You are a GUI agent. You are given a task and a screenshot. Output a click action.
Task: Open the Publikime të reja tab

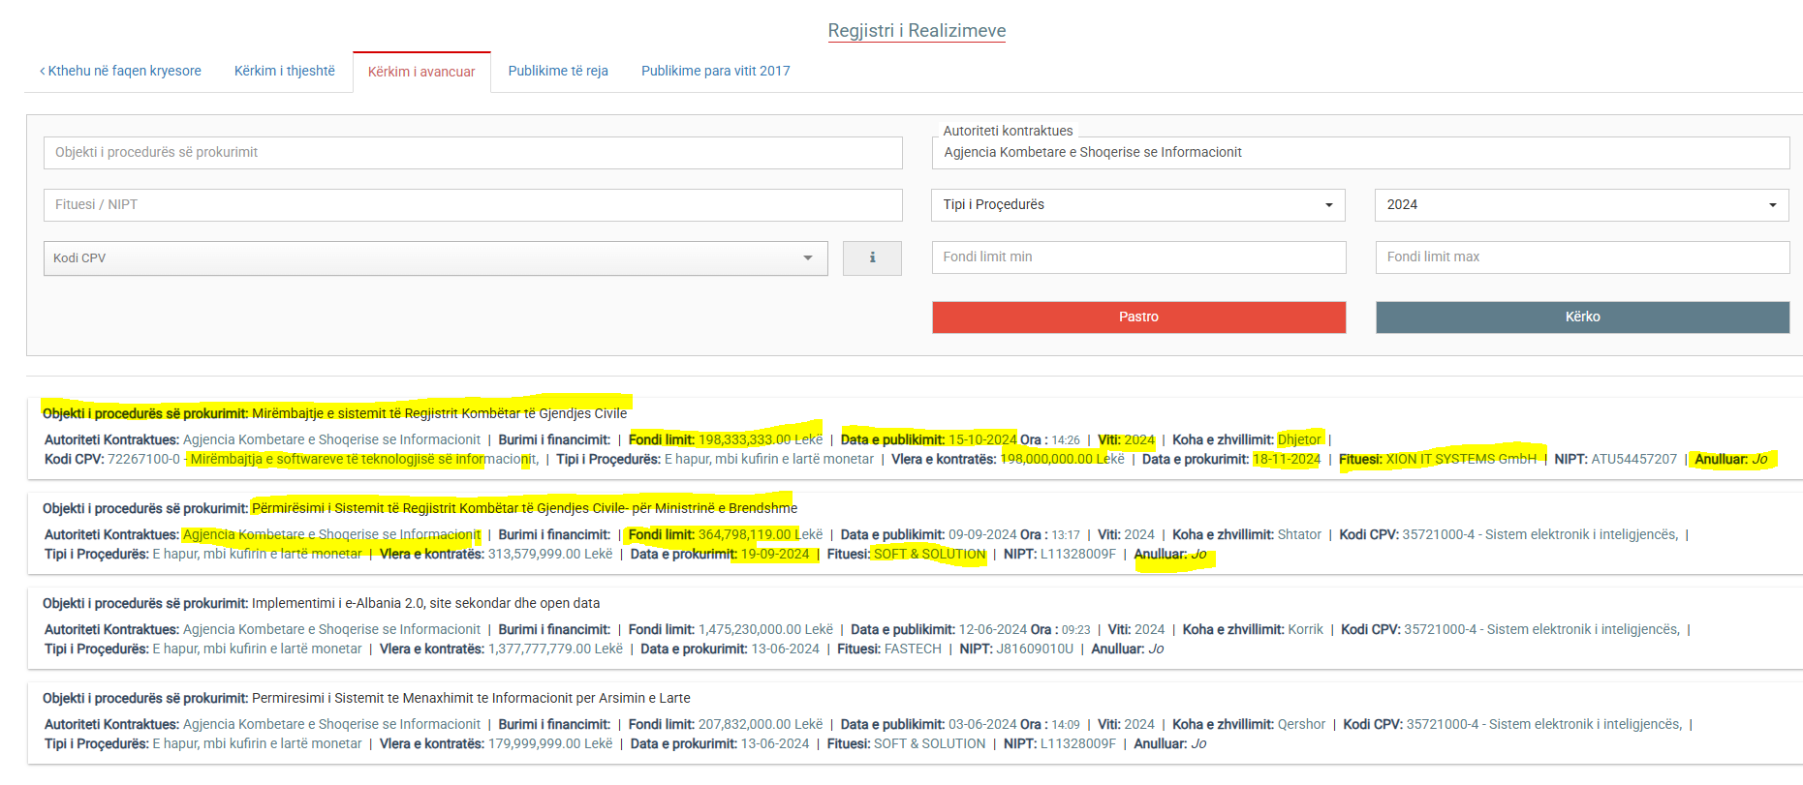(x=558, y=71)
